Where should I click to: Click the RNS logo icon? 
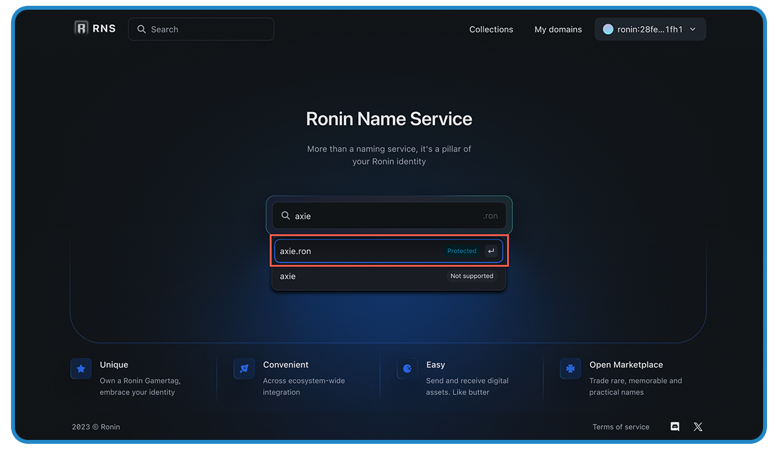click(x=81, y=28)
